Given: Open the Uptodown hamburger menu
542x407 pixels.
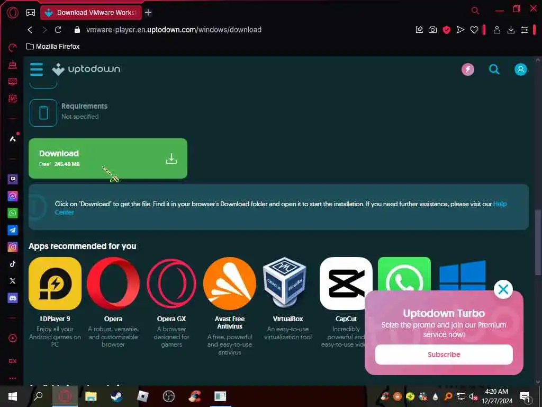Looking at the screenshot, I should coord(37,69).
